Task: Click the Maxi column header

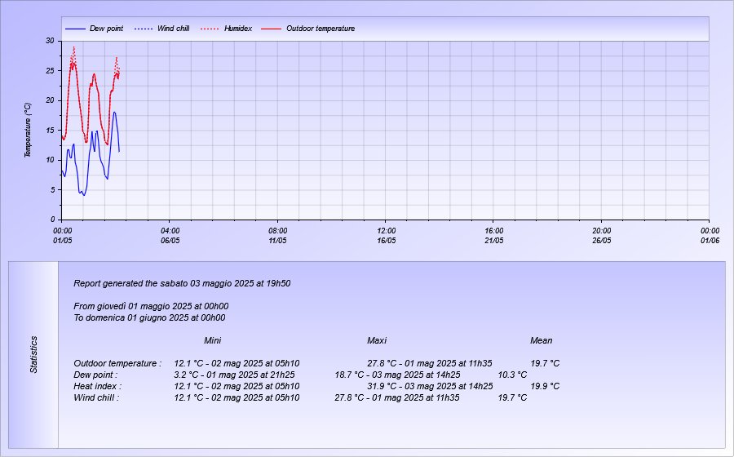Action: coord(377,340)
